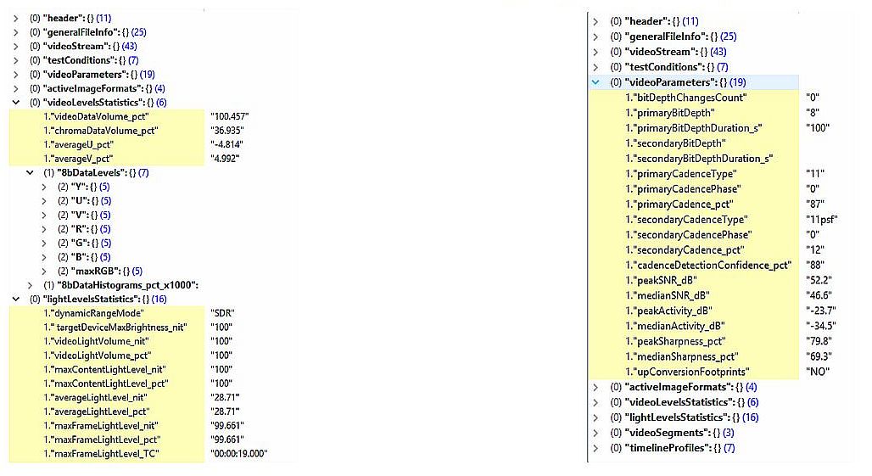Screen dimensions: 872x476
Task: Click the "11psf" secondary cadence value
Action: pos(823,219)
